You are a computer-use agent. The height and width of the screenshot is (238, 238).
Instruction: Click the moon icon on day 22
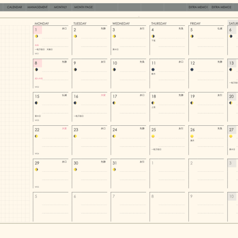pos(36,136)
